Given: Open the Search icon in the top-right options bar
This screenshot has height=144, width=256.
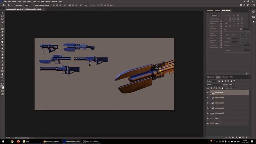Looking at the screenshot, I should click(x=244, y=5).
